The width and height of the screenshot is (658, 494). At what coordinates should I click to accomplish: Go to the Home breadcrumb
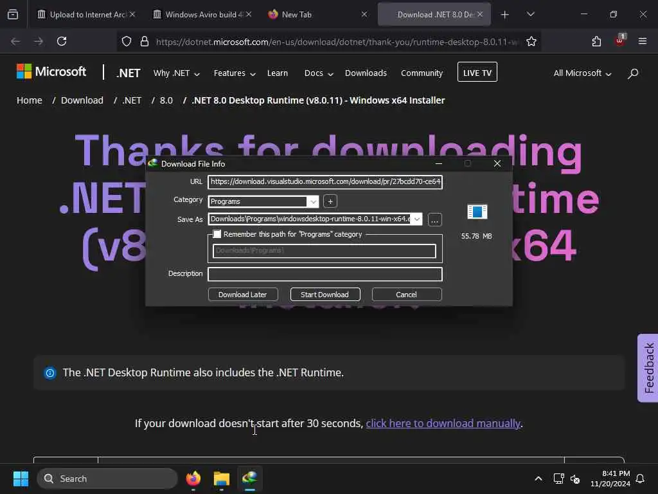tap(30, 100)
